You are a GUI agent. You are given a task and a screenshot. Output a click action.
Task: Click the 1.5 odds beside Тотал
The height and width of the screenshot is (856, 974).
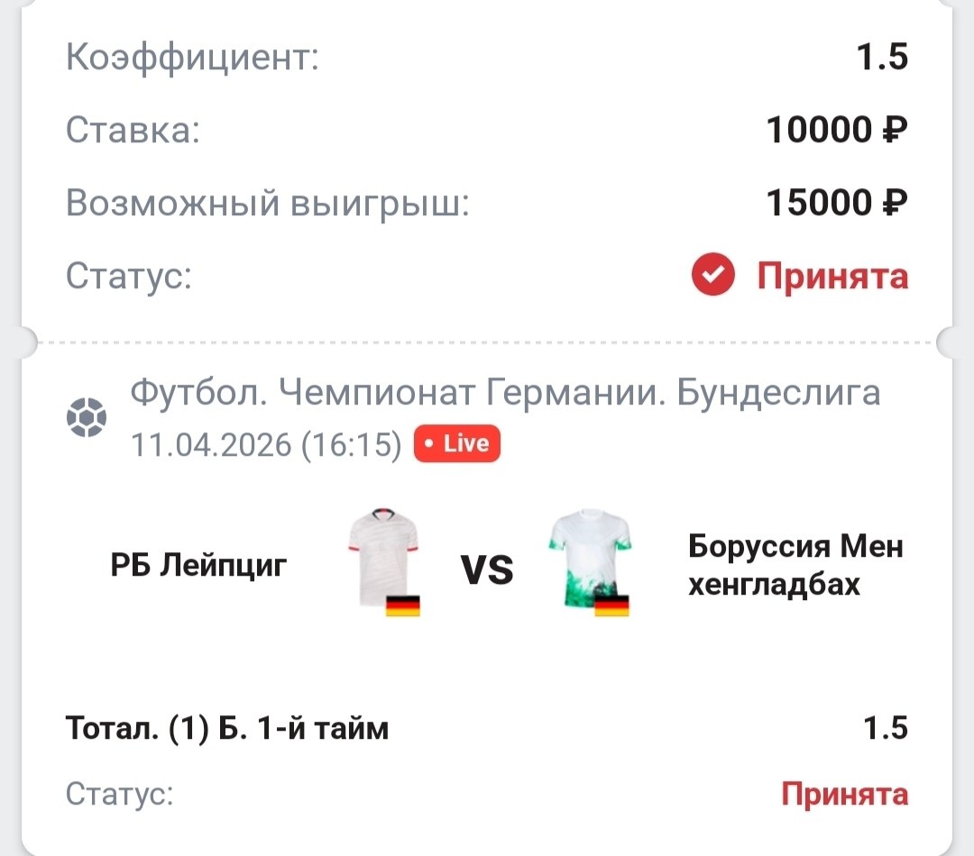tap(885, 727)
